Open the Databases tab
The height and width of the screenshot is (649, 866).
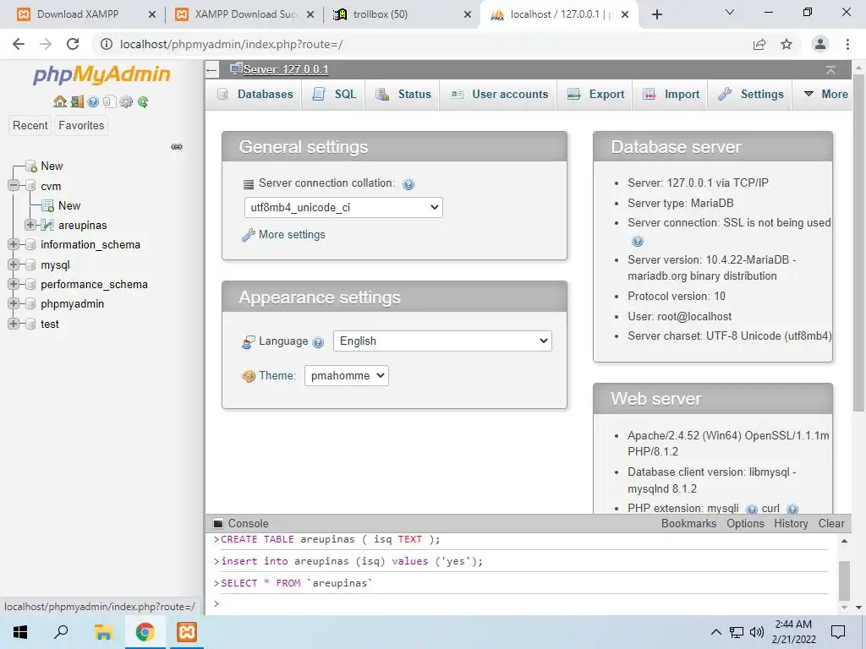pos(255,95)
